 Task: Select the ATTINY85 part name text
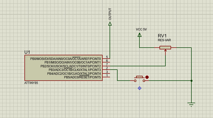(x=31, y=83)
